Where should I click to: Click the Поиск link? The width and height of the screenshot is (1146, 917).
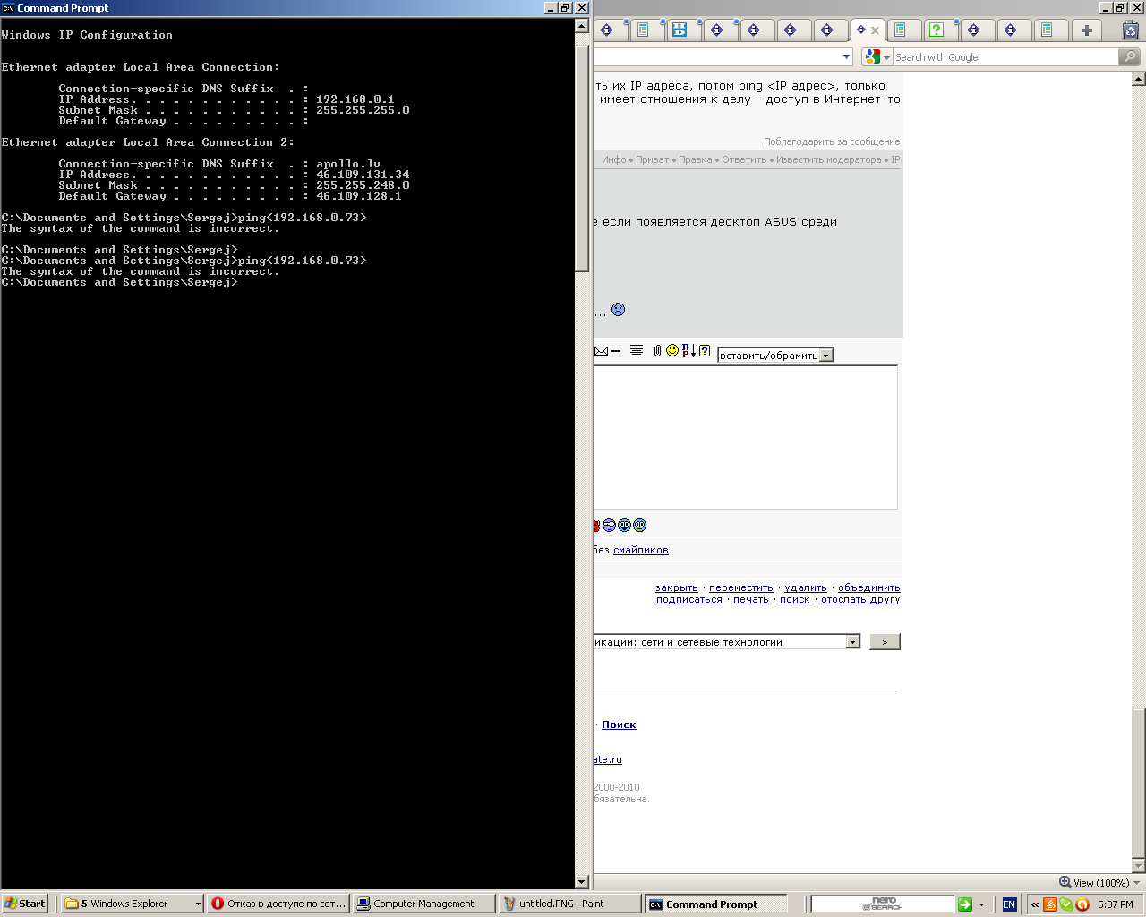pyautogui.click(x=619, y=724)
